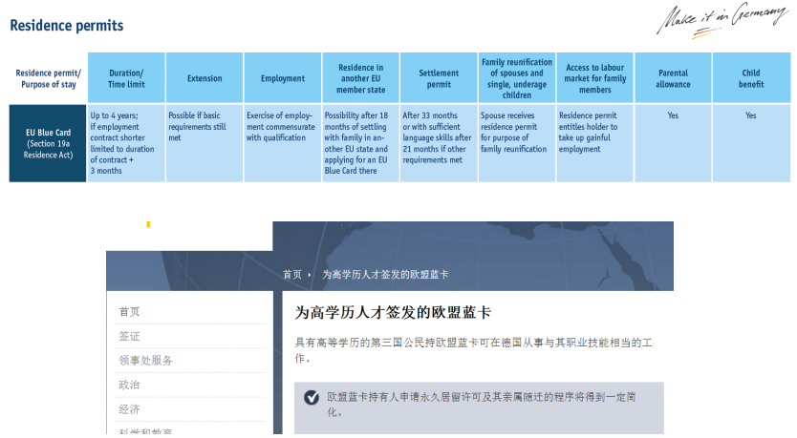797x438 pixels.
Task: Click the 'After 33 months' cell
Action: click(439, 144)
